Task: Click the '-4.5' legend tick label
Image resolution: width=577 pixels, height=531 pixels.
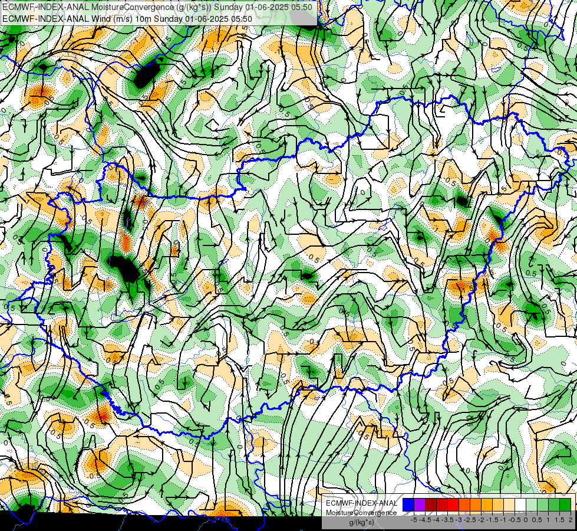Action: pos(425,520)
